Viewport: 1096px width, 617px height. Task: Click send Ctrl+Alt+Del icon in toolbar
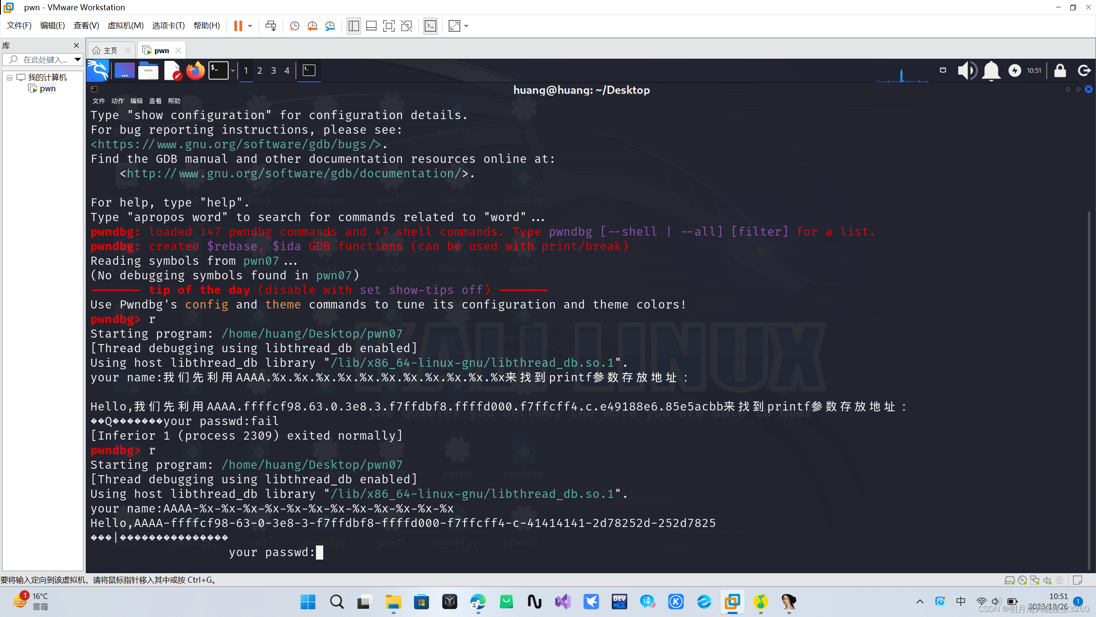pos(271,26)
